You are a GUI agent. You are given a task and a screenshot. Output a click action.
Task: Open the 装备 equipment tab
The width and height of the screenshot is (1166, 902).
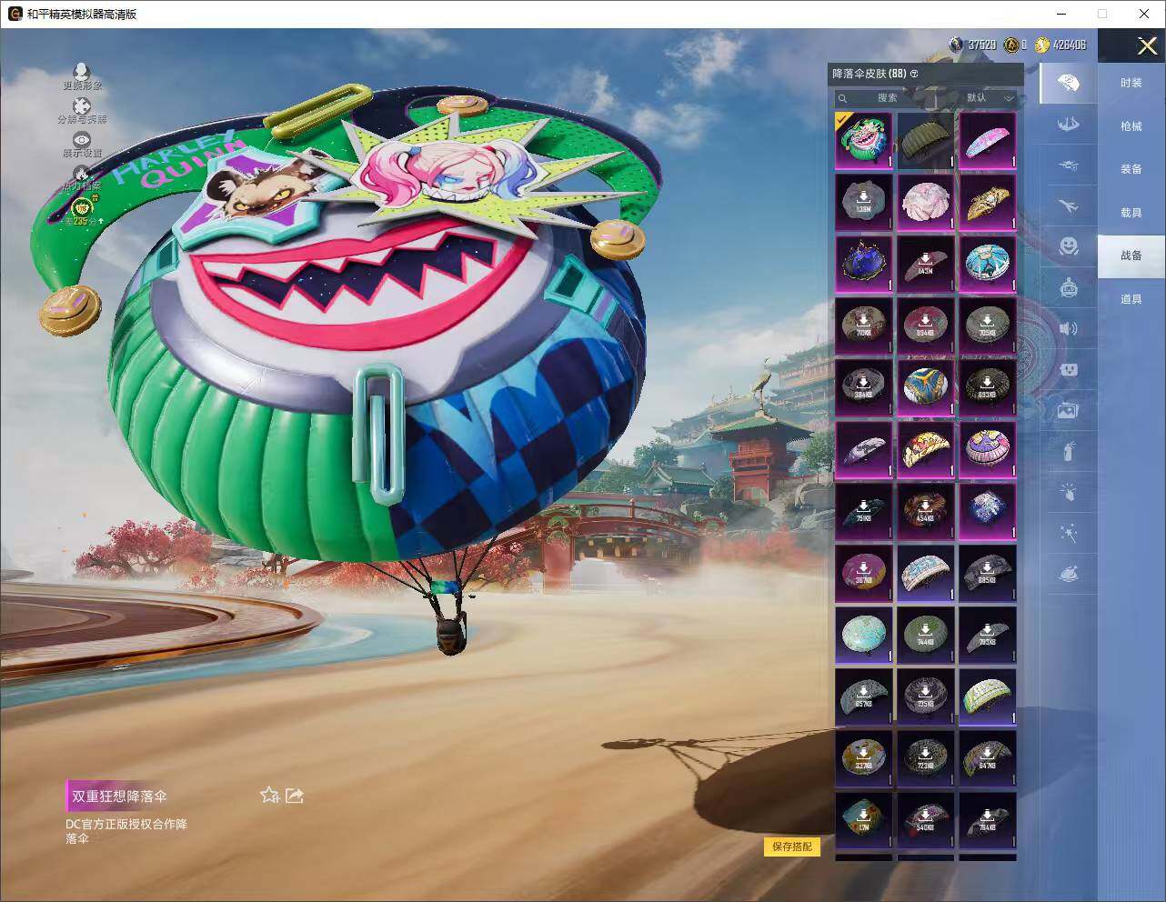[x=1131, y=169]
